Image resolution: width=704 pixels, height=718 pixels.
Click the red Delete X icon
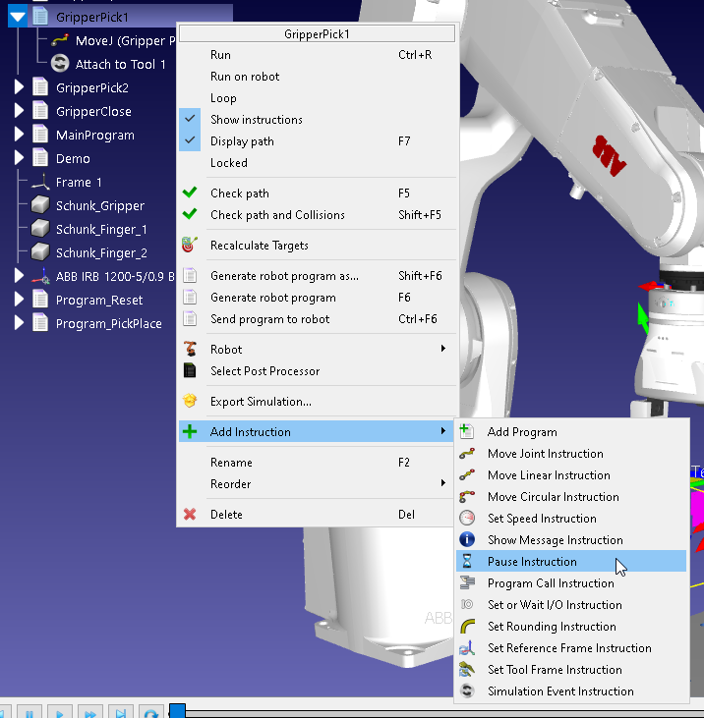pos(190,515)
